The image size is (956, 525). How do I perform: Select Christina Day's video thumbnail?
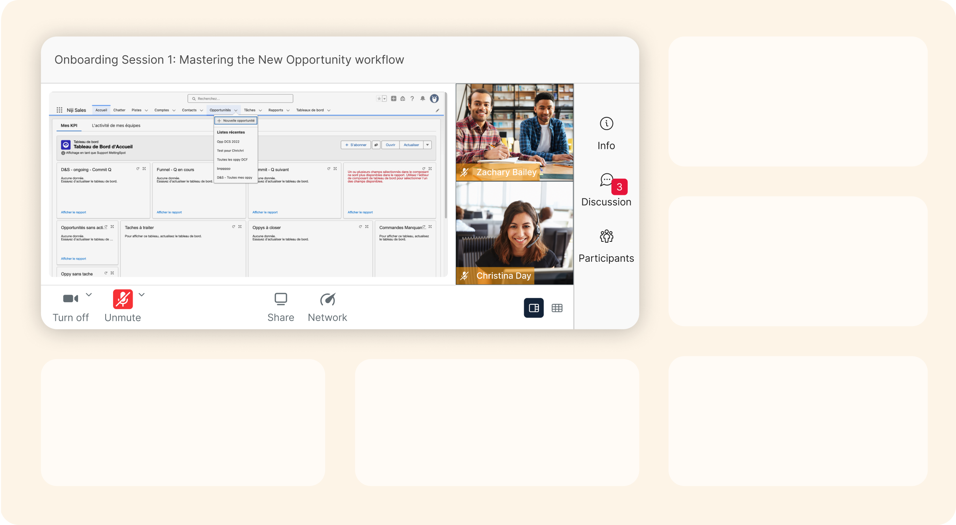(514, 233)
